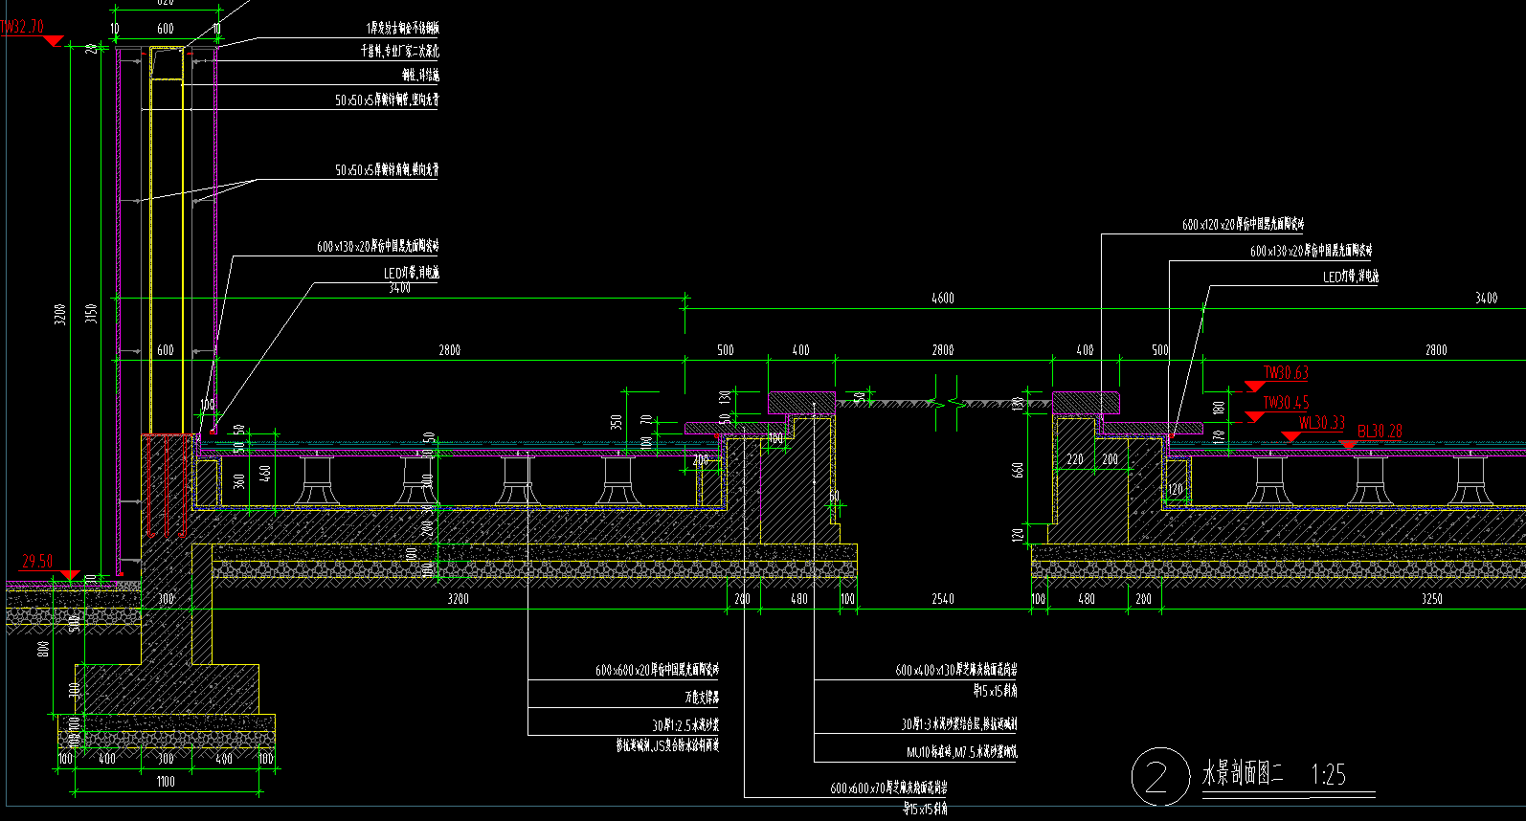Select the 3250 dimension value
1526x821 pixels.
tap(1432, 599)
